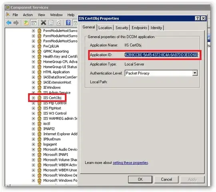Open the Action menu
Image resolution: width=216 pixels, height=192 pixels.
(28, 15)
